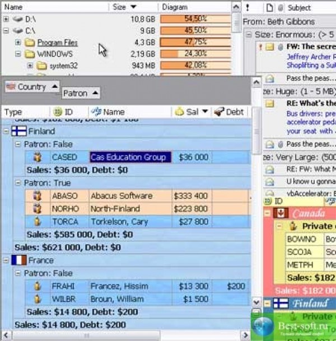Click horizontal scrollbar right arrow
The width and height of the screenshot is (336, 341).
(245, 335)
